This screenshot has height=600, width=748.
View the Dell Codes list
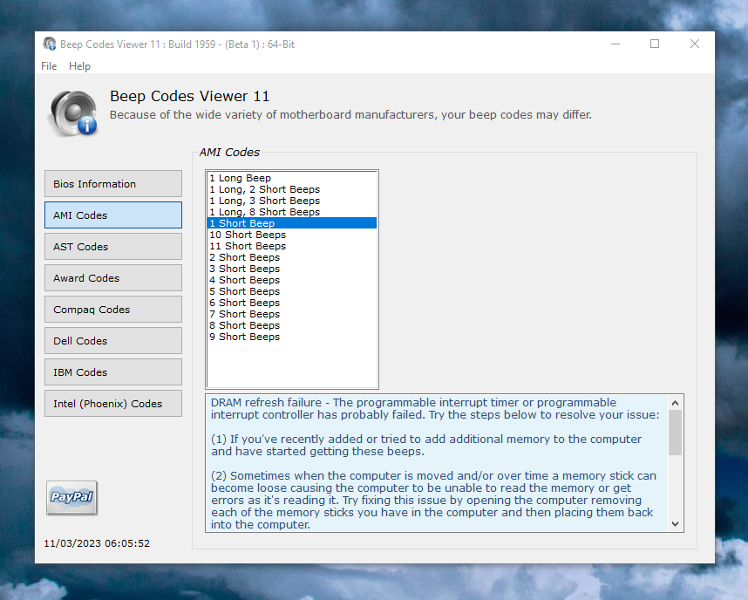pyautogui.click(x=113, y=341)
